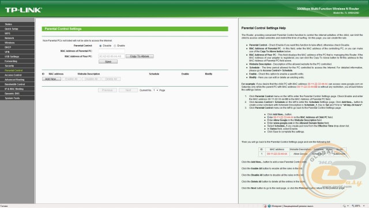Click the Parental Control Settings Help heading
Image resolution: width=369 pixels, height=208 pixels.
pos(263,28)
